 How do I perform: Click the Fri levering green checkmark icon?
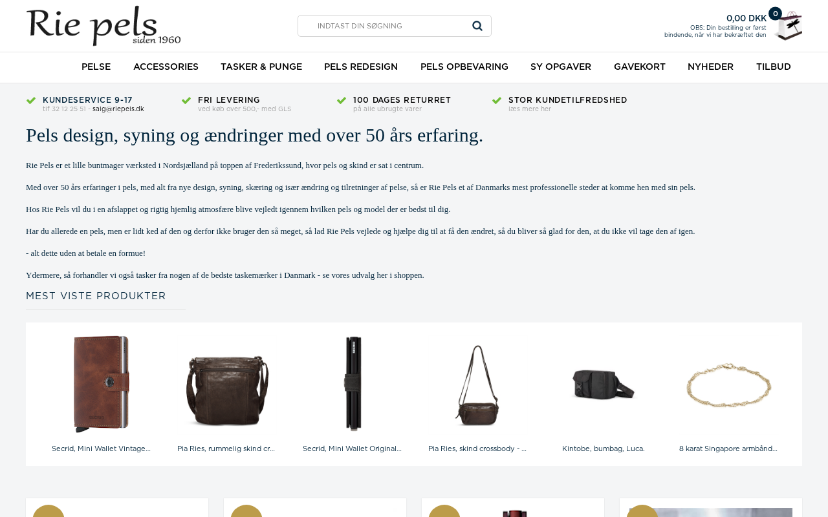click(x=186, y=100)
